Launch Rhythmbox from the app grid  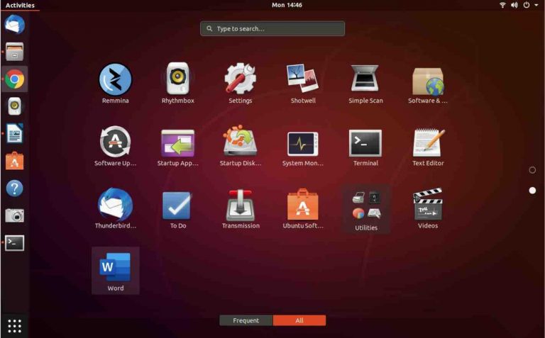tap(177, 80)
